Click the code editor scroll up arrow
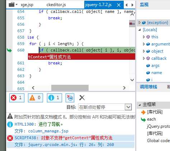The width and height of the screenshot is (170, 151). click(x=132, y=15)
